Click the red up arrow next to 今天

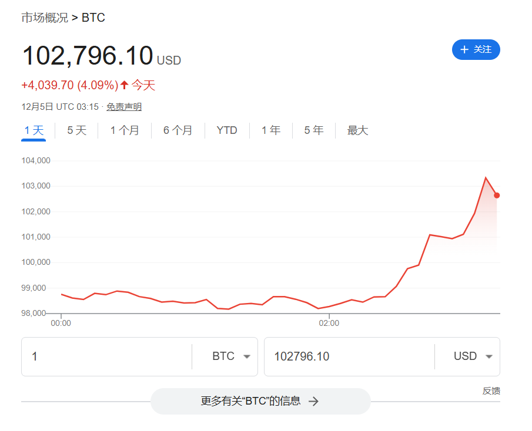(124, 85)
